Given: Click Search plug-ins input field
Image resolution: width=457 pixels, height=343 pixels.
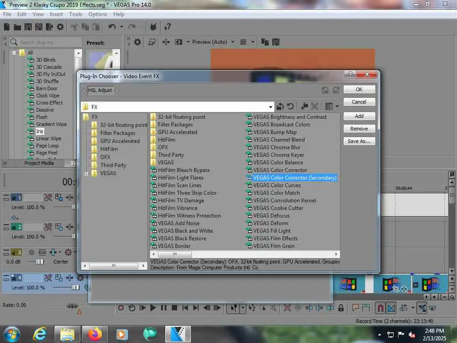Looking at the screenshot, I should tap(46, 42).
